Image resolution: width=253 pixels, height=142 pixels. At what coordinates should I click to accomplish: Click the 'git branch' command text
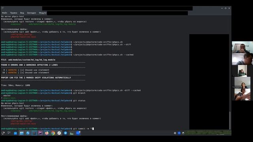point(79,93)
